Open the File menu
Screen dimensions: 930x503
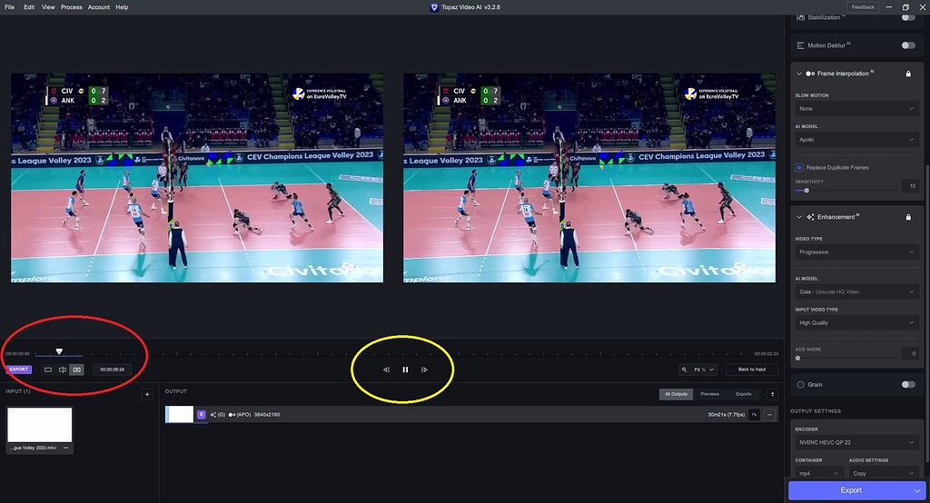click(x=9, y=7)
